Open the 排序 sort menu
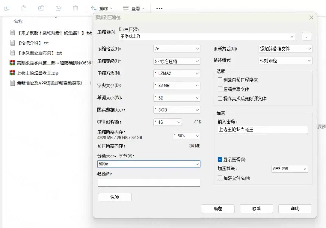The image size is (326, 228). pos(101,8)
